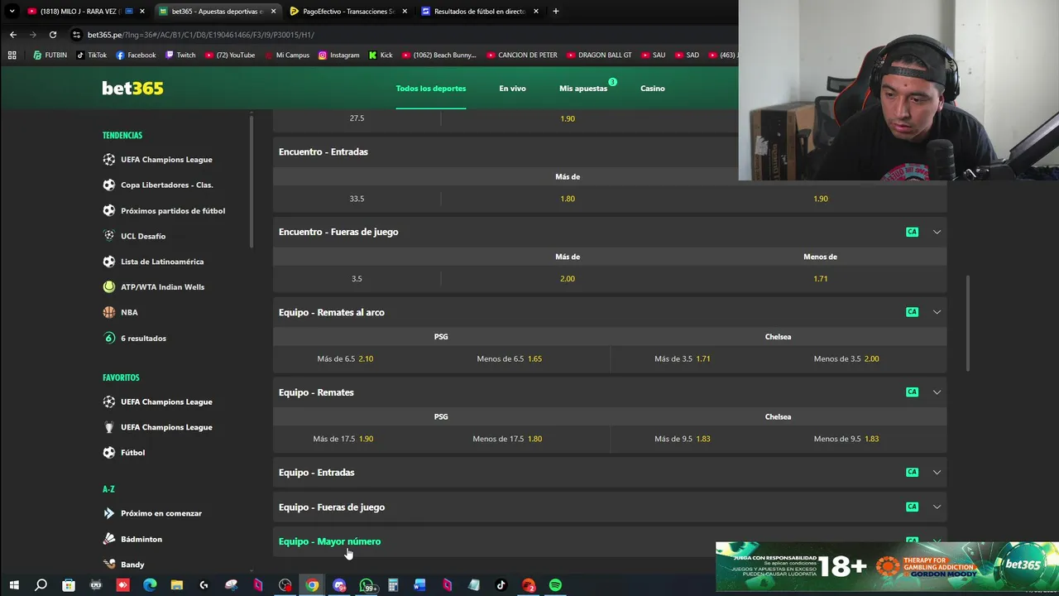
Task: Select the 27.5 line odds 1.90
Action: coord(568,118)
